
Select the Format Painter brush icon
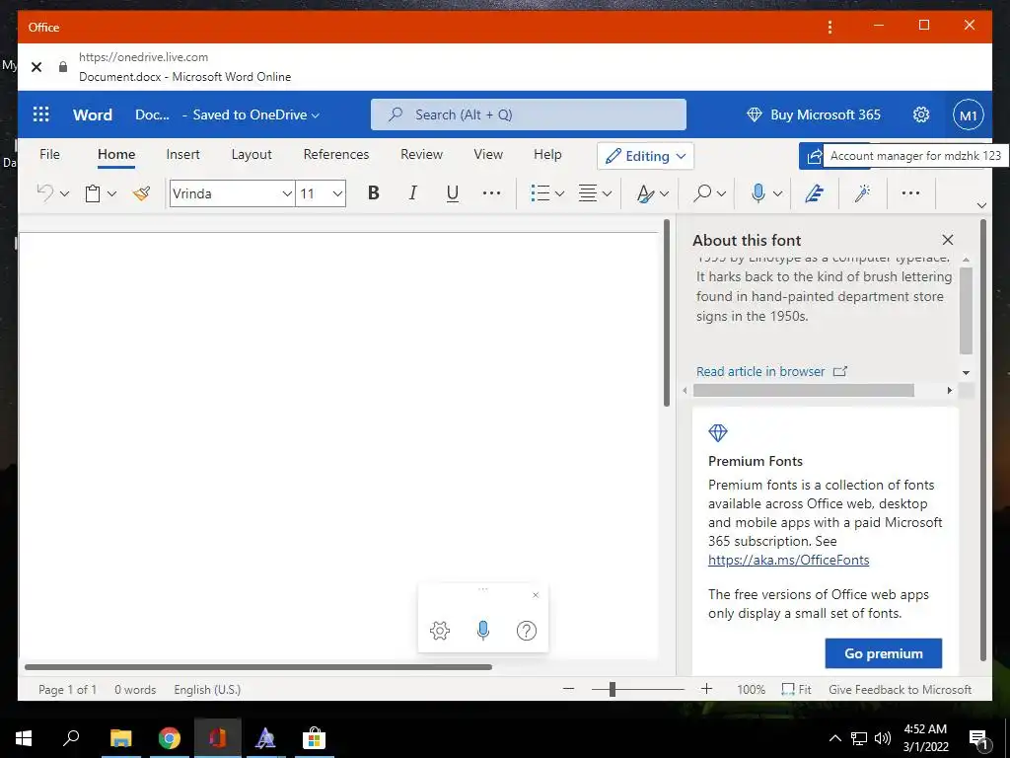pos(142,193)
